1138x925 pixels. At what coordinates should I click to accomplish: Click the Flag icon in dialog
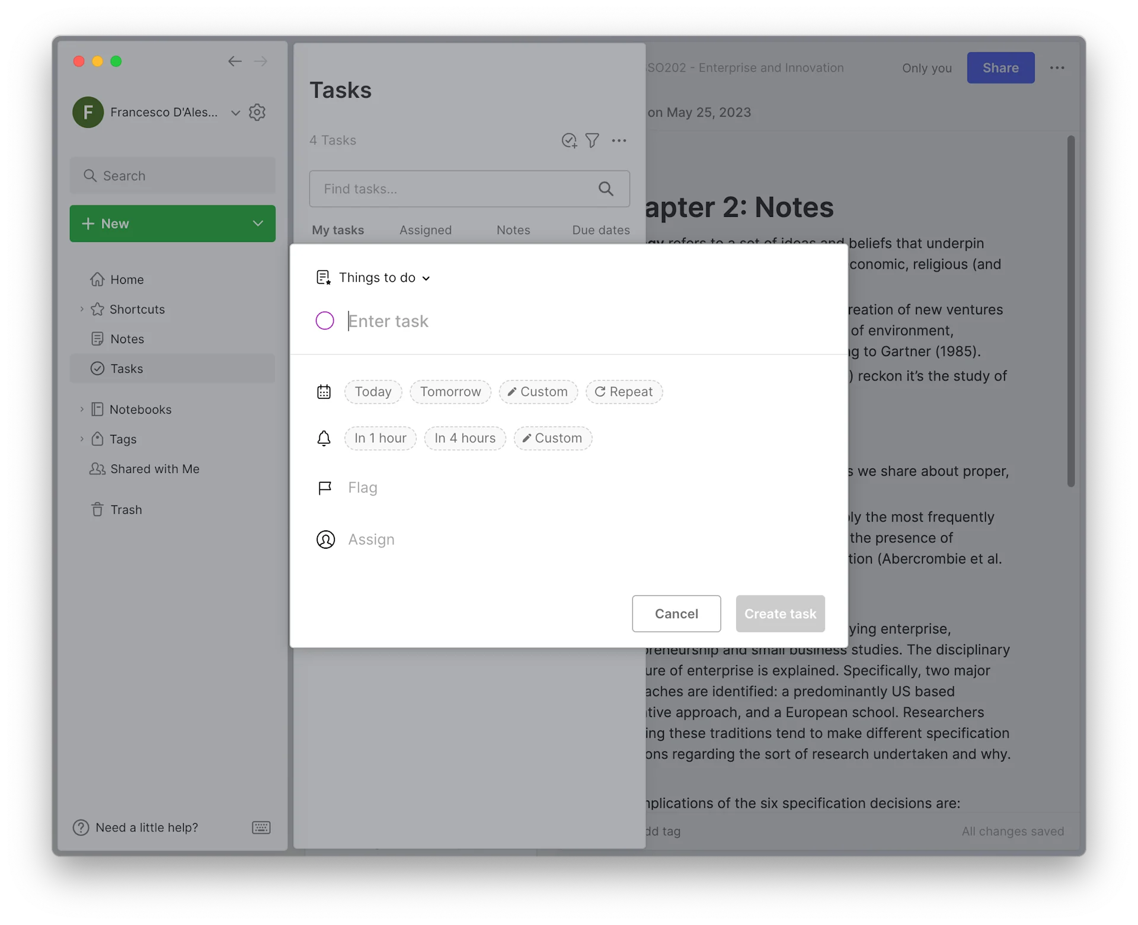coord(325,488)
